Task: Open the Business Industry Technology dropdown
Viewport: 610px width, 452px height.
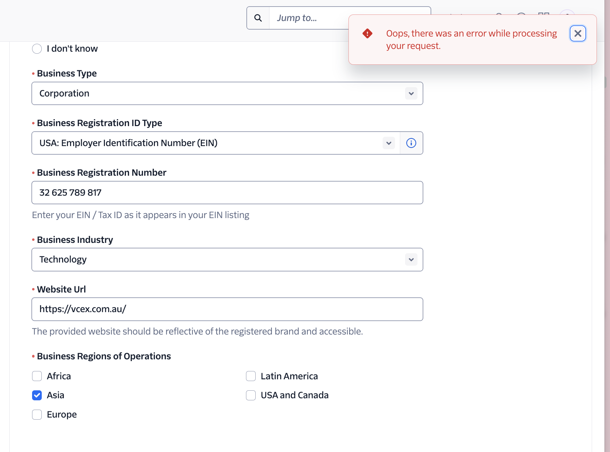Action: pyautogui.click(x=221, y=259)
